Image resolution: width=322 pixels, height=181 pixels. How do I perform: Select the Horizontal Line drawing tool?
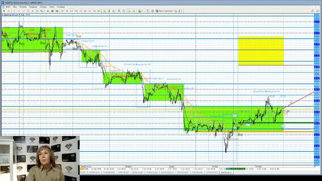(19, 11)
